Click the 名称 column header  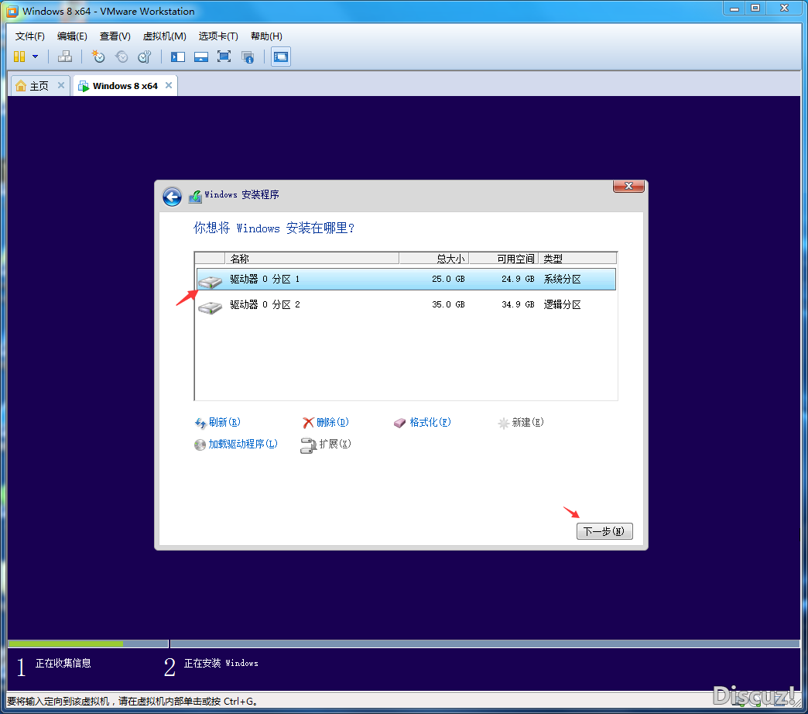pos(312,259)
